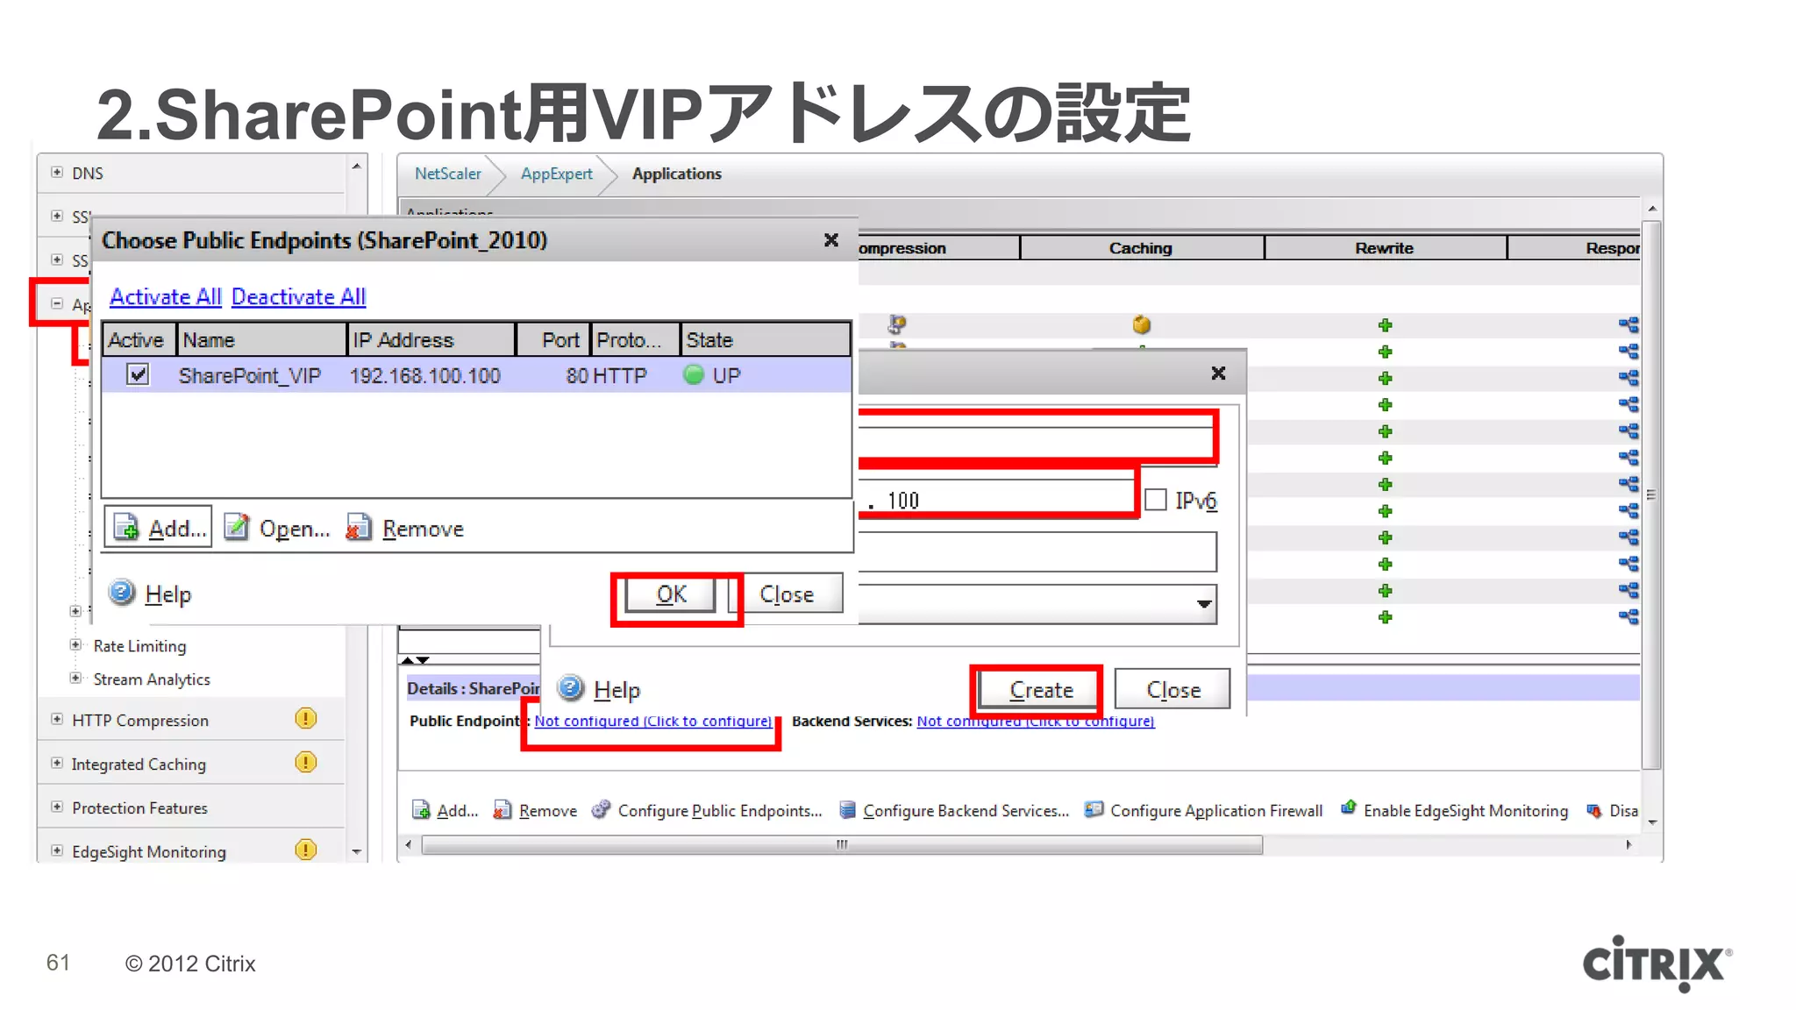Click the 192.168.100.100 IP address cell
This screenshot has height=1010, width=1796.
(x=425, y=375)
